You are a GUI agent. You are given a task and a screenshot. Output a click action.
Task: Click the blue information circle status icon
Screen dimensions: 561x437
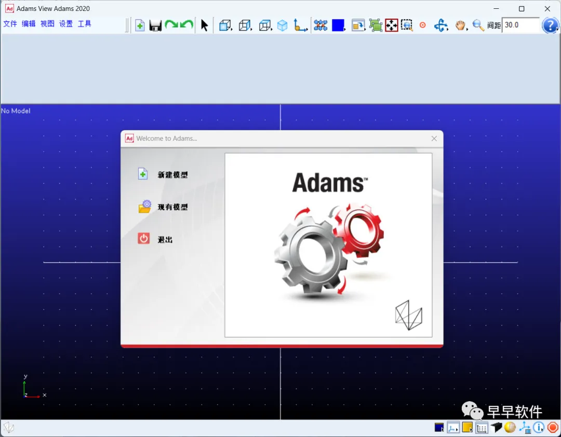539,427
